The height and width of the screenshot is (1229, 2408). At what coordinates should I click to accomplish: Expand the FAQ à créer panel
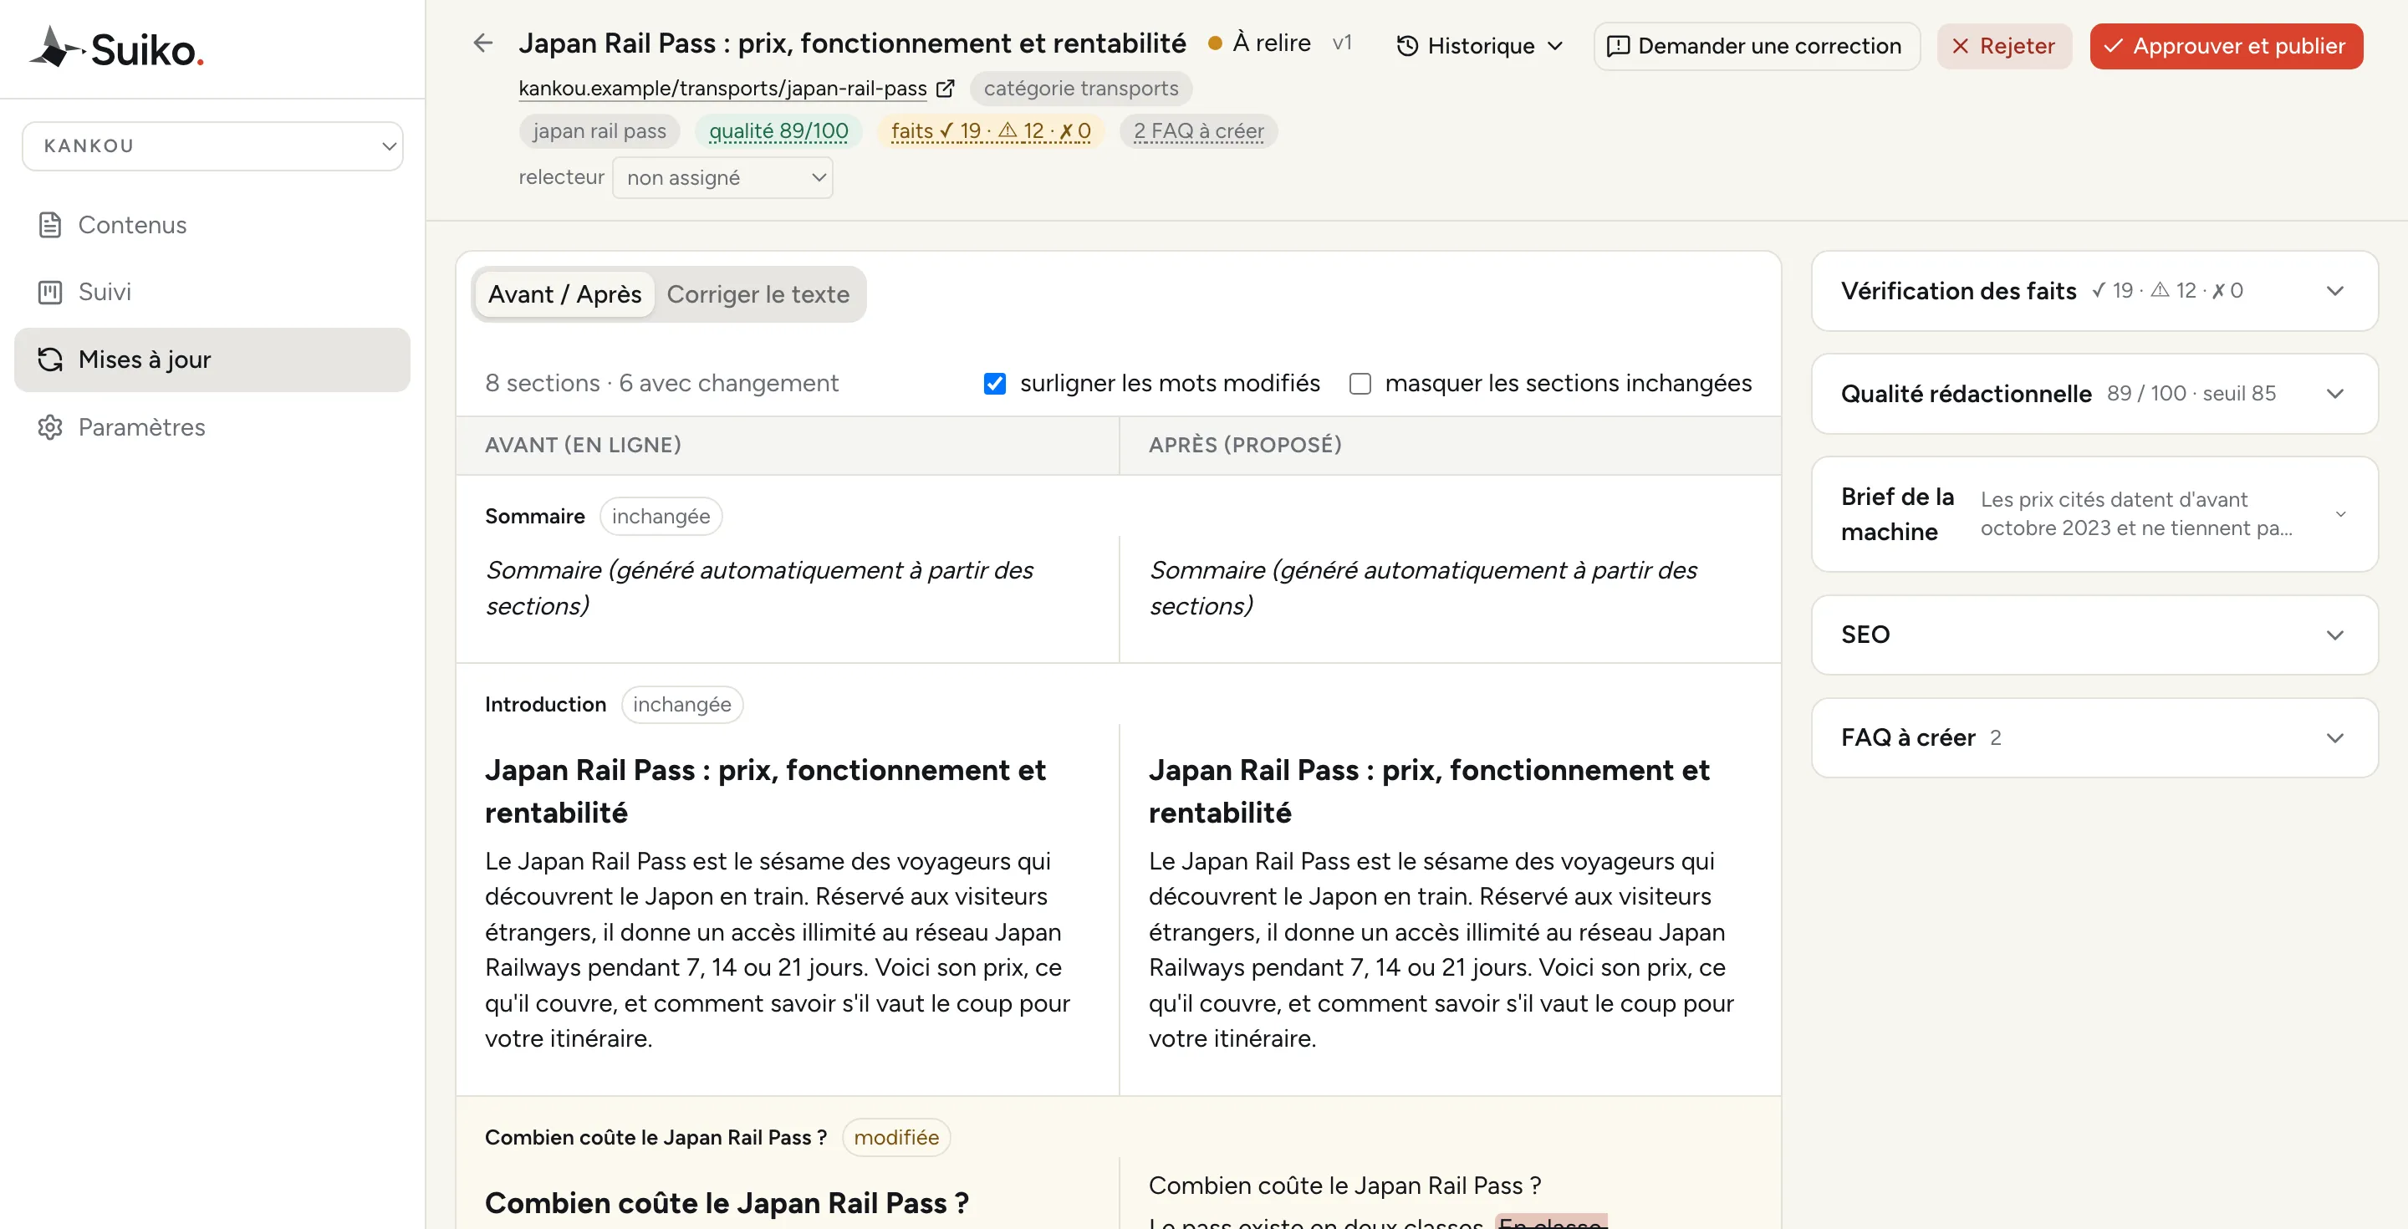point(2094,737)
